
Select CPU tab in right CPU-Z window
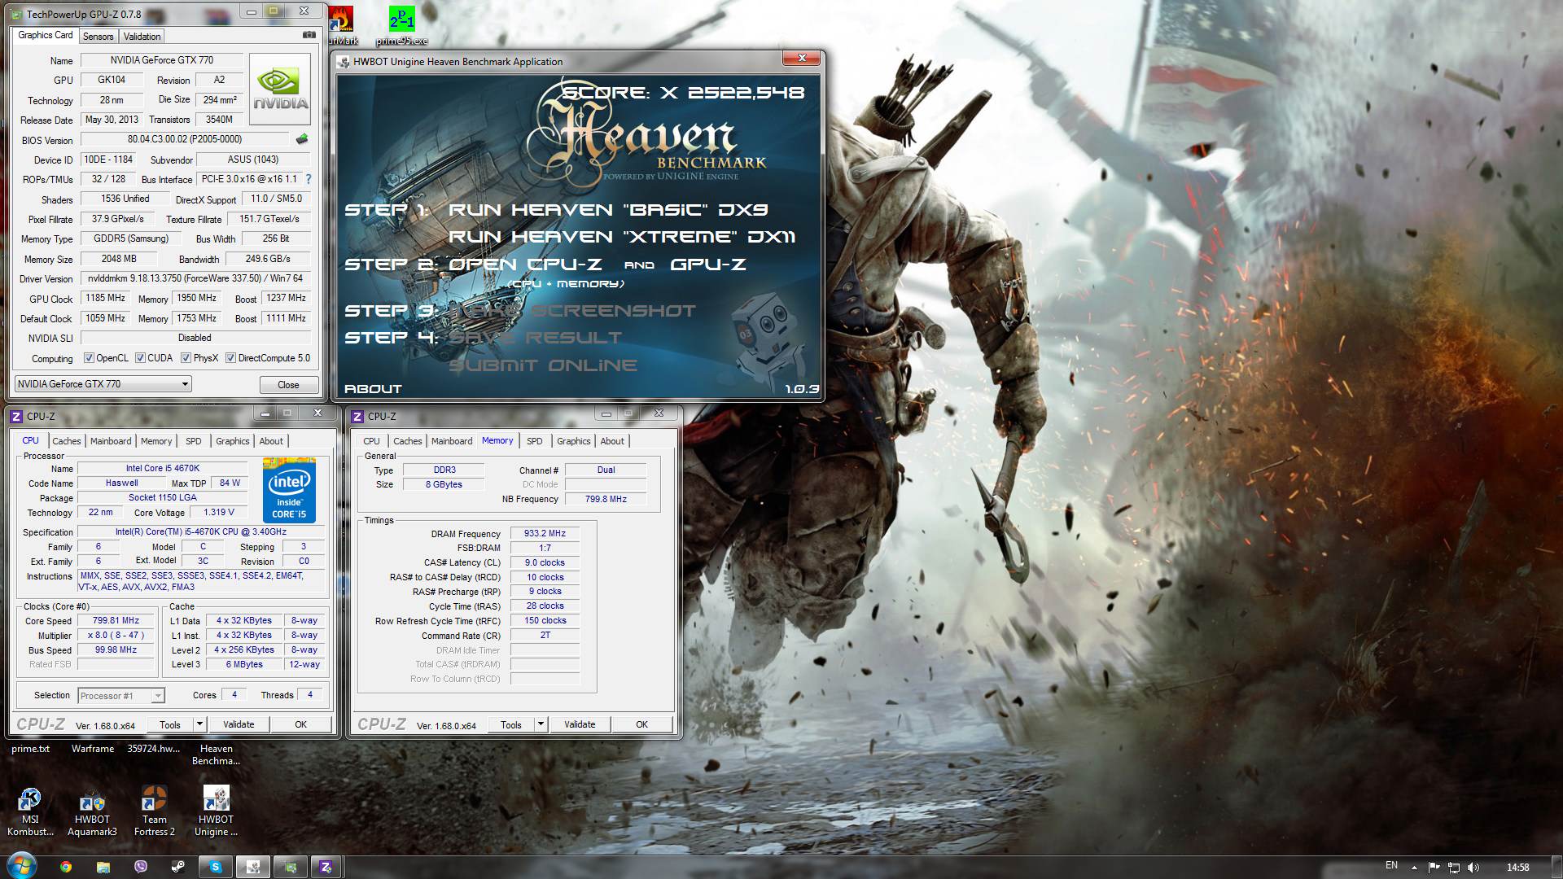(371, 441)
